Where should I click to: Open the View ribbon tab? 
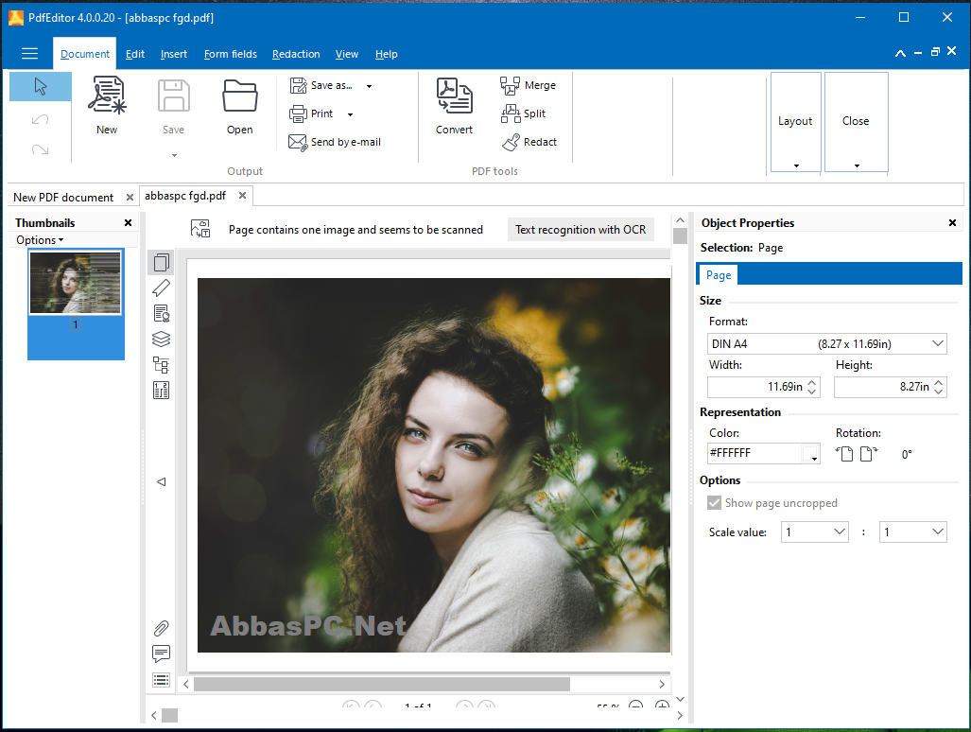(x=347, y=54)
